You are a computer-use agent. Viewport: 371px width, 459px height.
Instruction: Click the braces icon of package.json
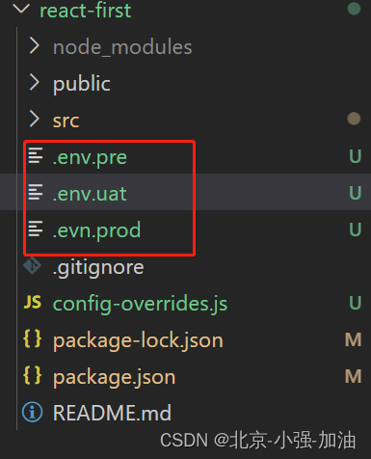(33, 375)
